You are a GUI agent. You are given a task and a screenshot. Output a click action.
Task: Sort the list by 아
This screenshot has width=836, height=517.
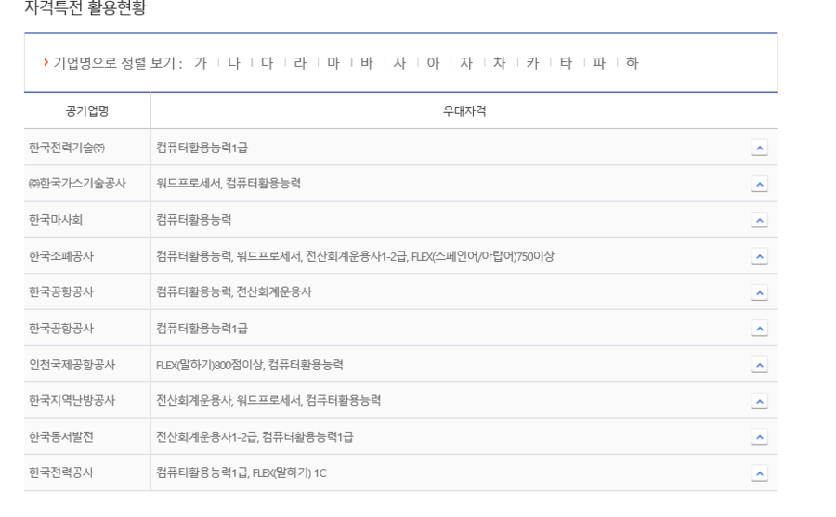click(x=433, y=63)
